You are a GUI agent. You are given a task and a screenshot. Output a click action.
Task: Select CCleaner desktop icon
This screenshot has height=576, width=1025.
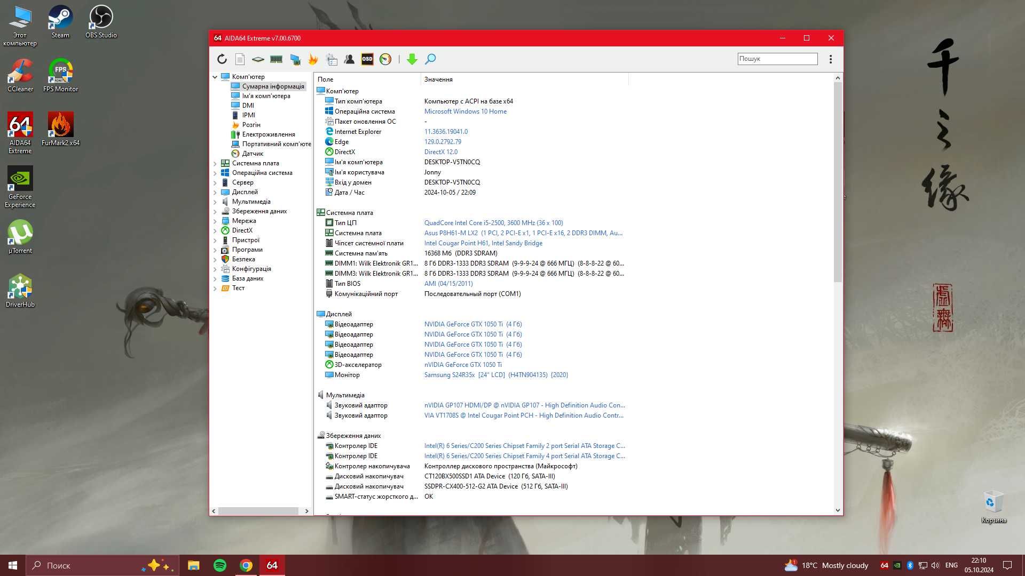pyautogui.click(x=20, y=76)
